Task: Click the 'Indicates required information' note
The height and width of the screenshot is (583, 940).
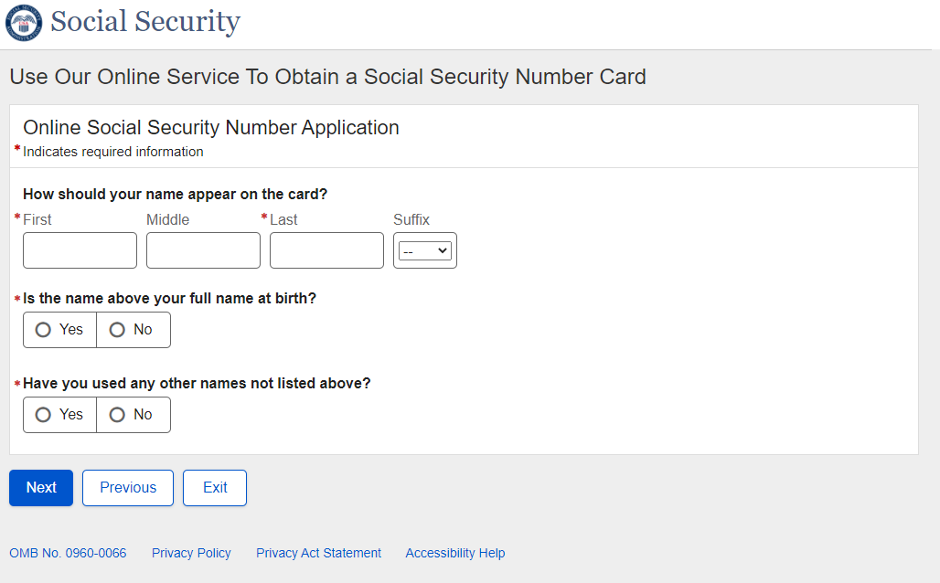Action: pos(113,152)
